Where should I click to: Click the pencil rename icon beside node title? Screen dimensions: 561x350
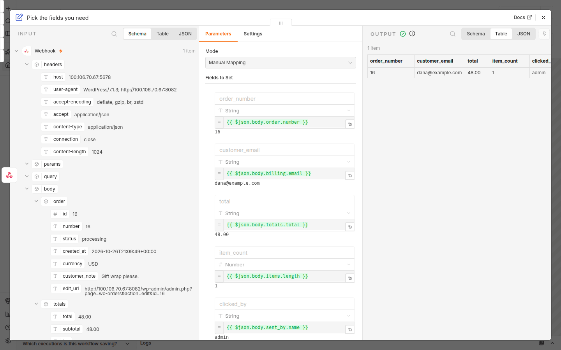point(19,17)
